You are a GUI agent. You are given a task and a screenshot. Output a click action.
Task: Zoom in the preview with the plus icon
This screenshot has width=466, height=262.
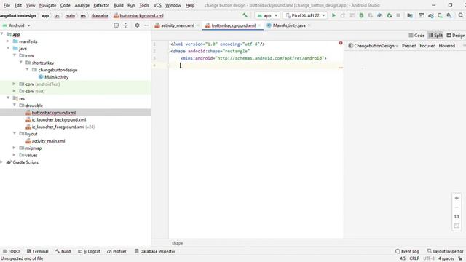click(457, 198)
